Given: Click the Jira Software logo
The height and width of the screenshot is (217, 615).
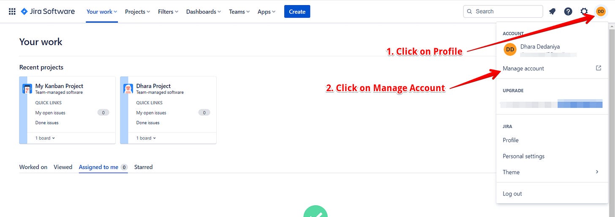Looking at the screenshot, I should [48, 11].
